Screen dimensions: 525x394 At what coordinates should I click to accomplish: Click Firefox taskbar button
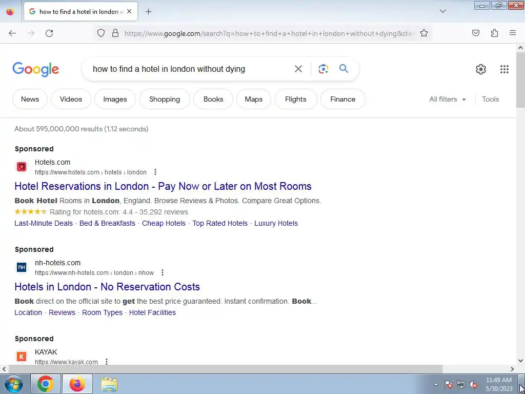click(x=77, y=384)
